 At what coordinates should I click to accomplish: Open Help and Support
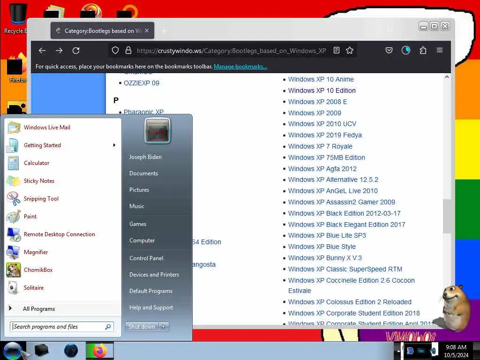click(x=151, y=307)
